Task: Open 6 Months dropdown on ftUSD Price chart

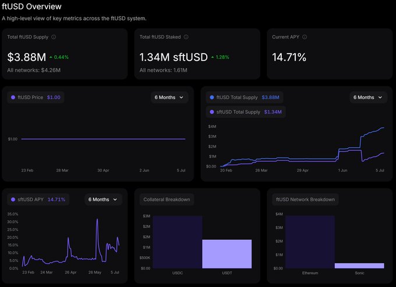Action: click(x=169, y=97)
